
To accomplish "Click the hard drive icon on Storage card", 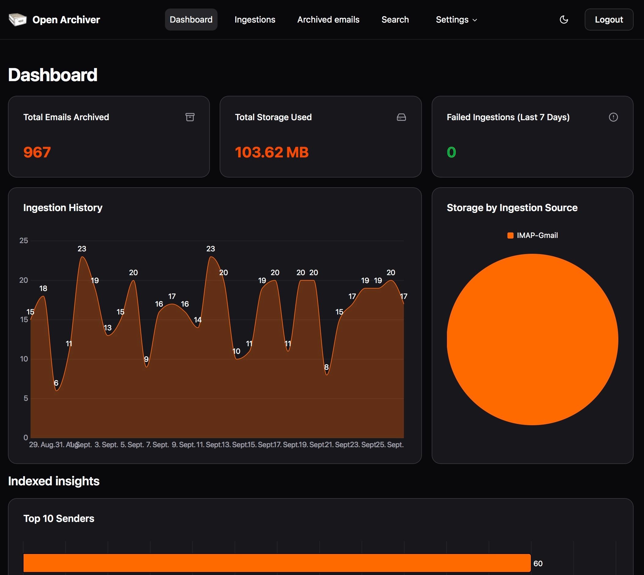I will click(x=401, y=117).
